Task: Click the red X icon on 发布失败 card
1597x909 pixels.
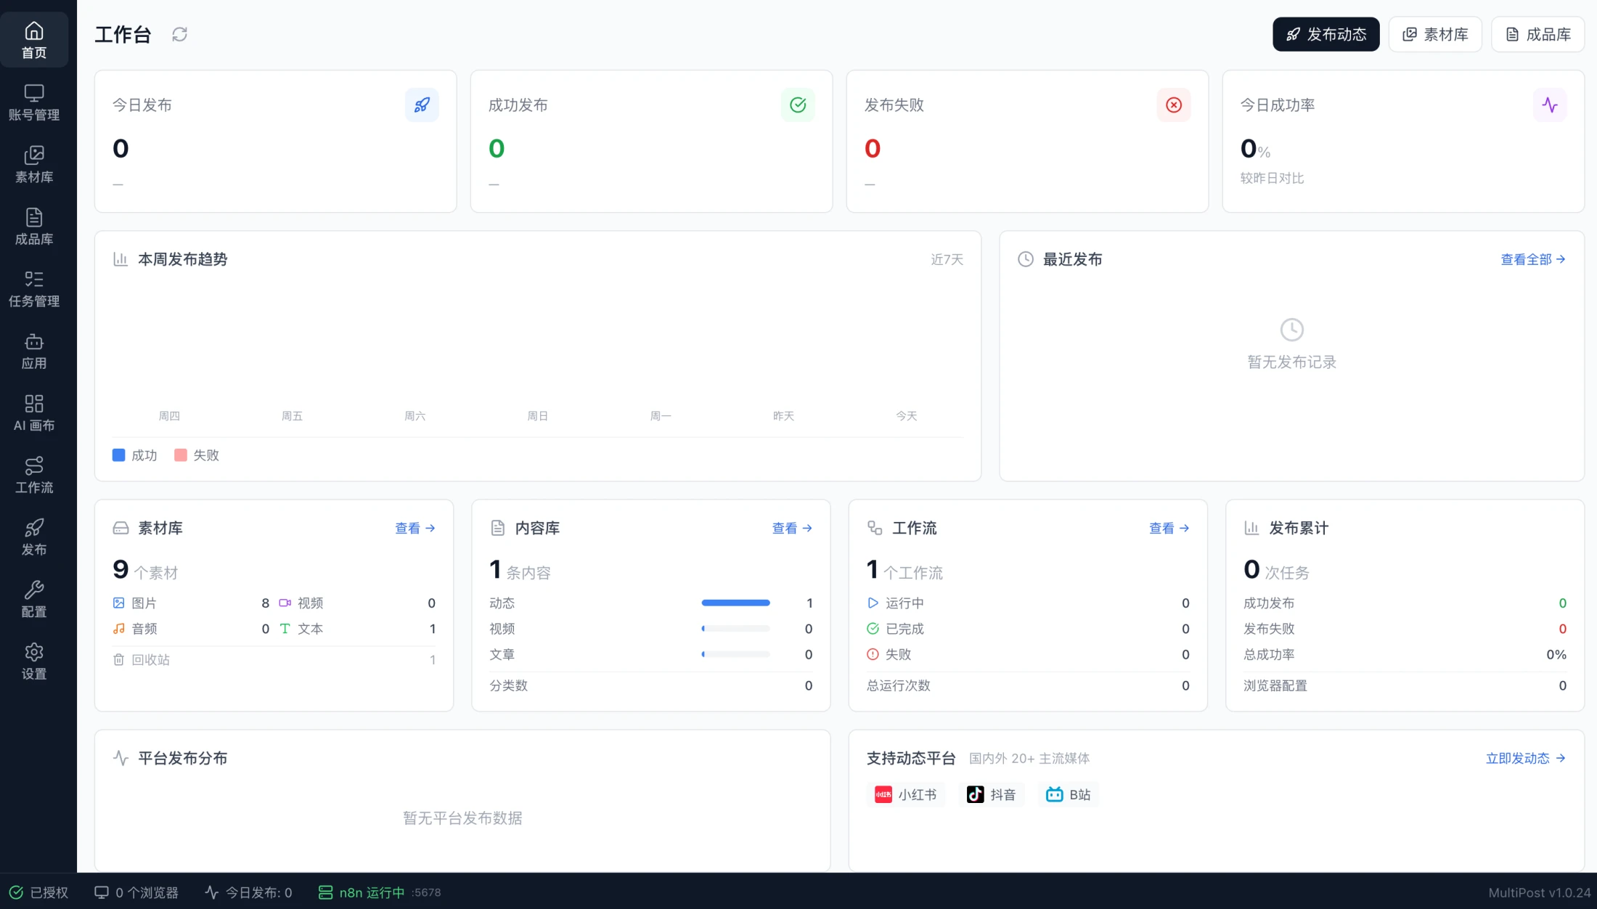Action: 1174,105
